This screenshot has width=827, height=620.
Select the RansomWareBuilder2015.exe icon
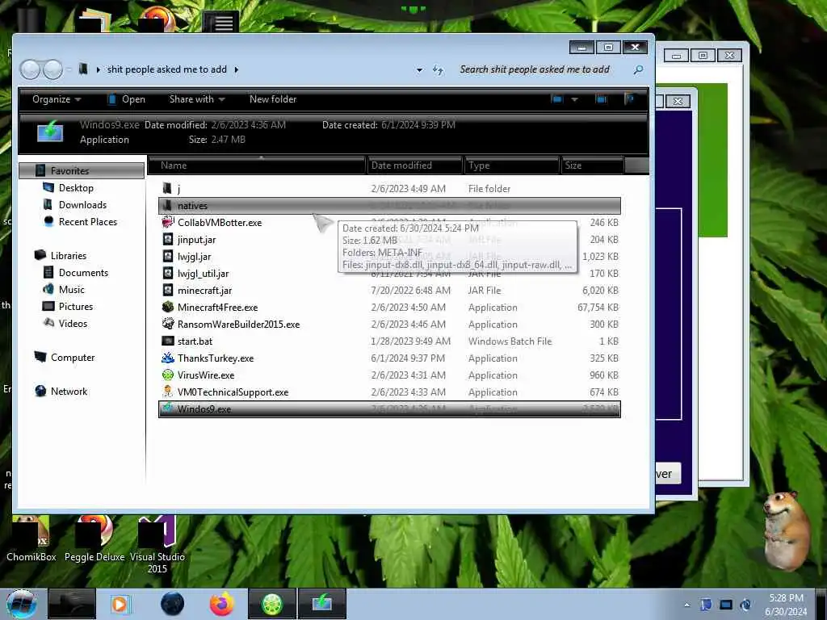[x=167, y=324]
